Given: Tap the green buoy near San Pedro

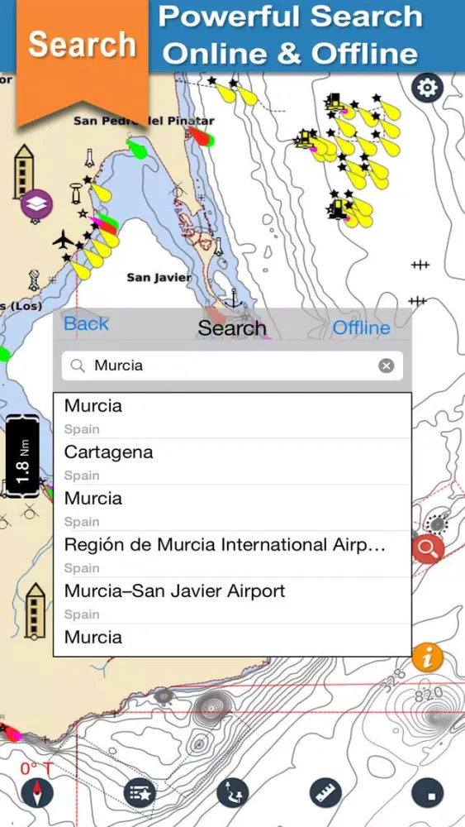Looking at the screenshot, I should tap(137, 146).
